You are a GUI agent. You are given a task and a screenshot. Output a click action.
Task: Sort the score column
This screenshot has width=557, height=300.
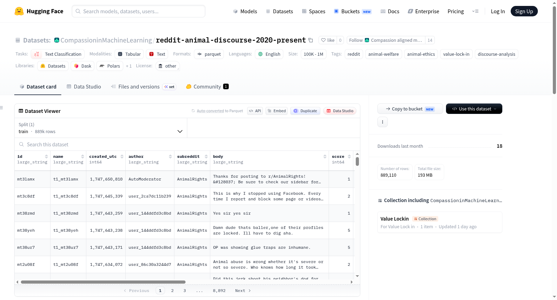pos(349,156)
